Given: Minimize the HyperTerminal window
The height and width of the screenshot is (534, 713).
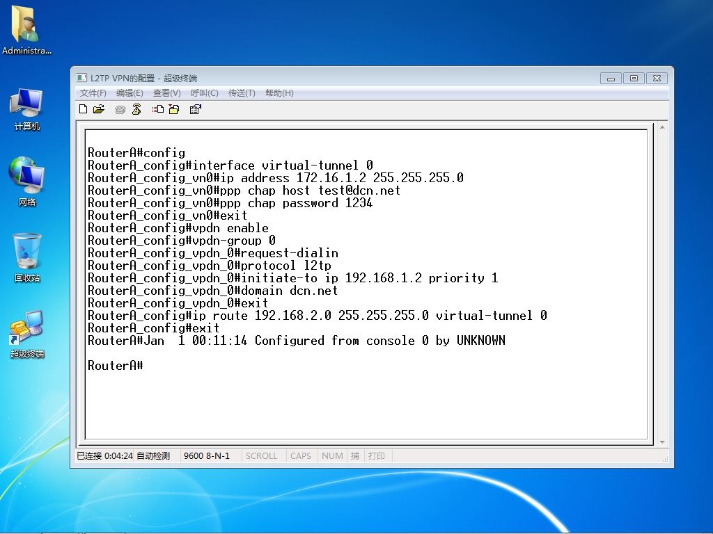Looking at the screenshot, I should tap(611, 79).
